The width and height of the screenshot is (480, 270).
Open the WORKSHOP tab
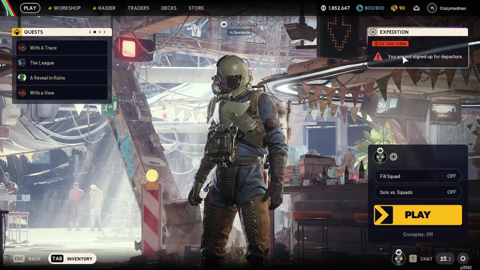pyautogui.click(x=64, y=8)
